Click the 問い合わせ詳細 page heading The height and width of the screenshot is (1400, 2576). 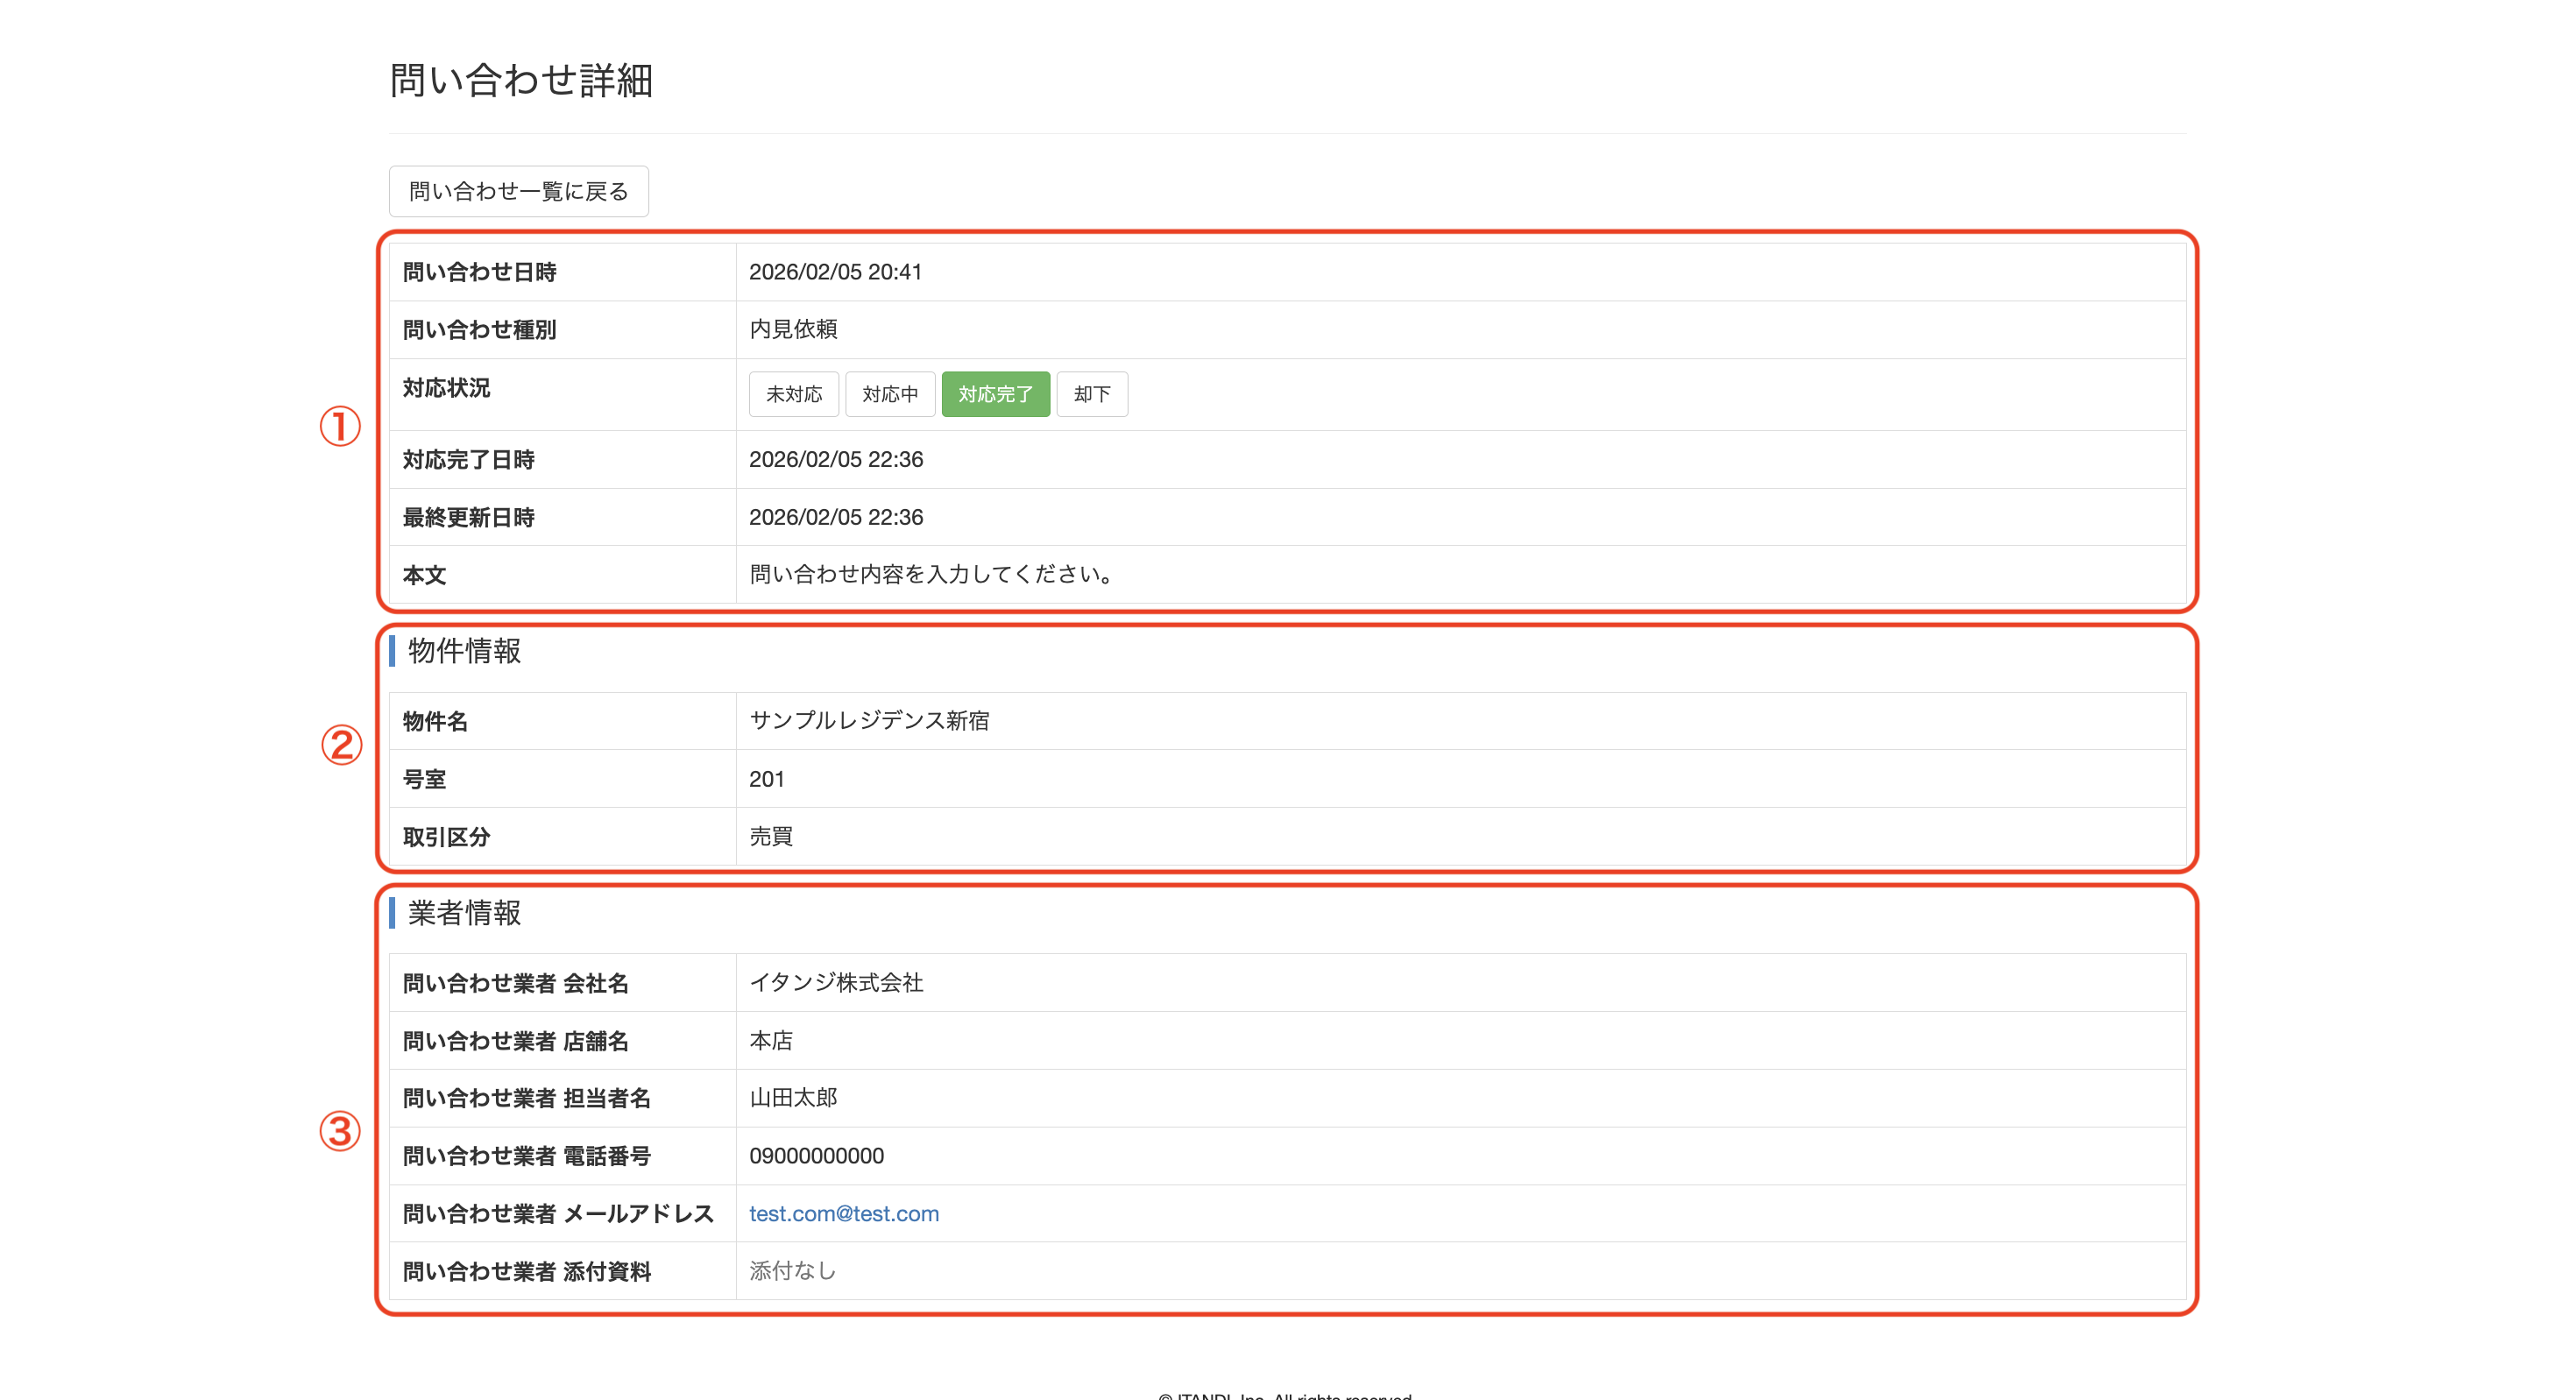521,80
